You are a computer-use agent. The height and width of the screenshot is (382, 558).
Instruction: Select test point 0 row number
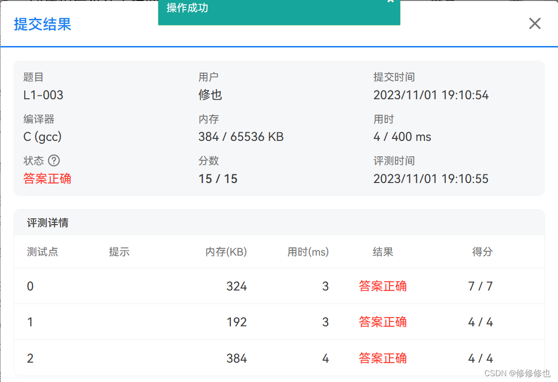pyautogui.click(x=30, y=286)
